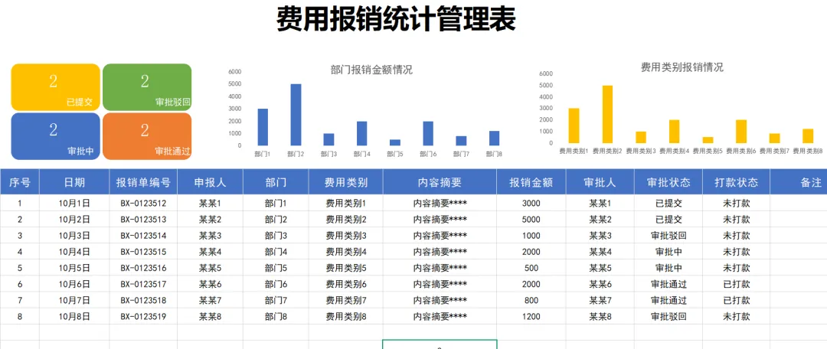
Task: Select 某某8 in the 审批人 column
Action: (x=600, y=317)
